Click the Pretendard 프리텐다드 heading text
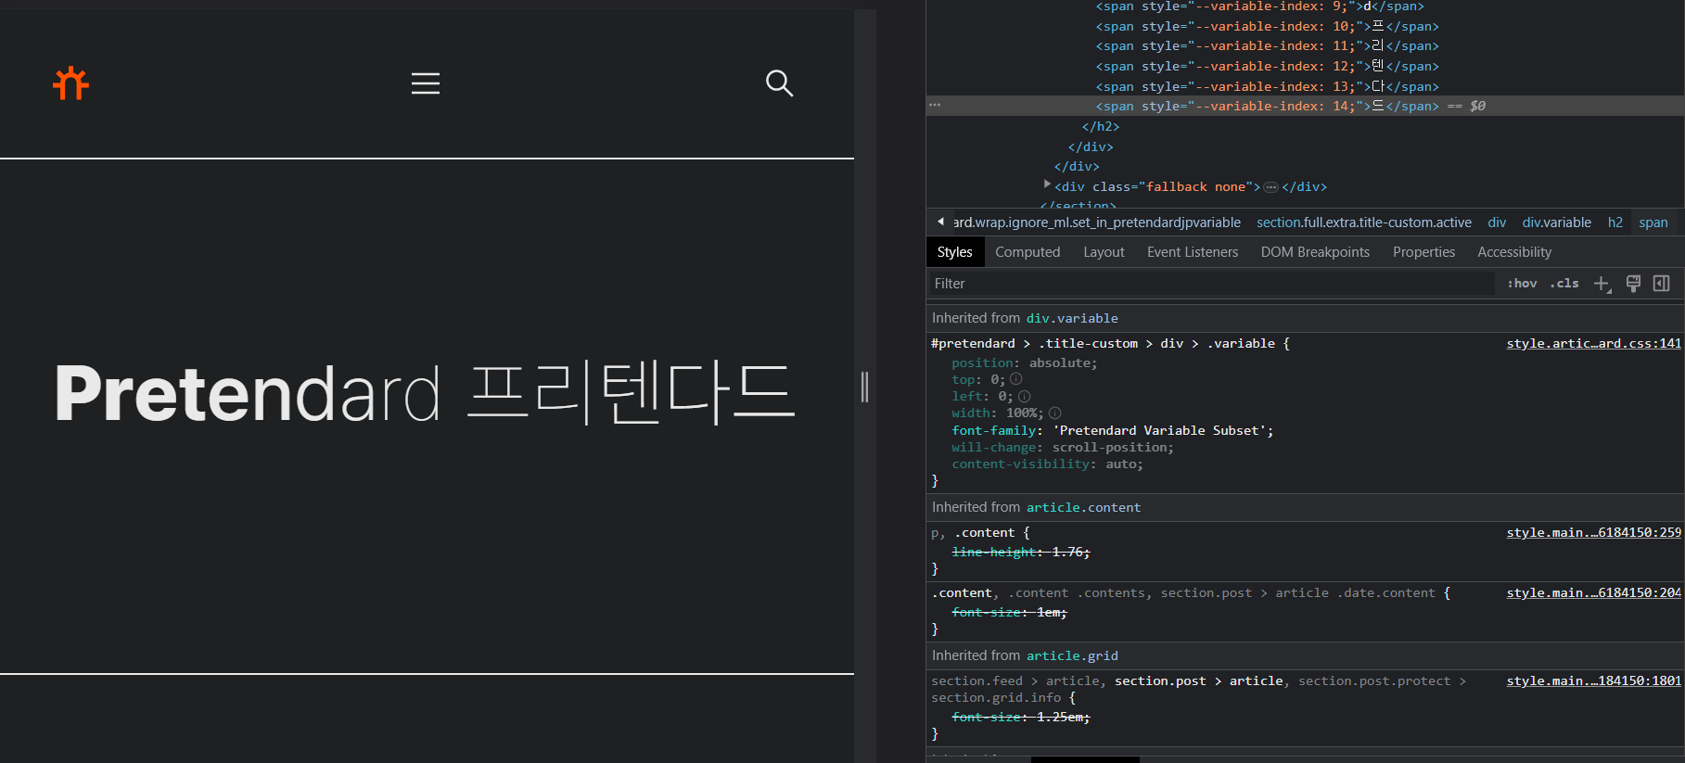1685x763 pixels. tap(425, 393)
